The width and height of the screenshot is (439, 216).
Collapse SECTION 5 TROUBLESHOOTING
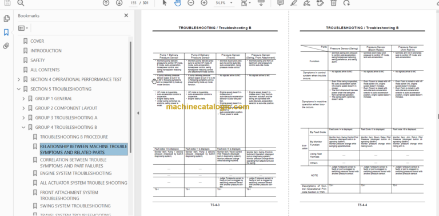(19, 89)
